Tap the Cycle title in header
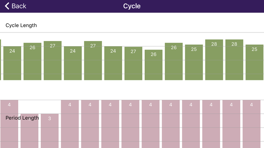 point(132,6)
